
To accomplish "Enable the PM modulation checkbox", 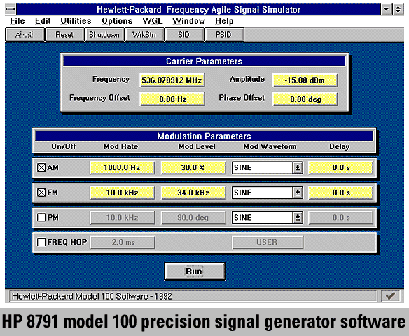I will pos(41,217).
